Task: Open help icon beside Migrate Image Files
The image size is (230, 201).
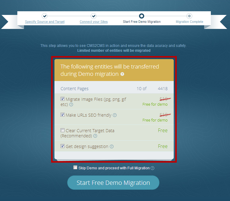Action: click(71, 104)
